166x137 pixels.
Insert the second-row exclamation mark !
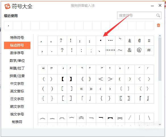pyautogui.click(x=72, y=50)
